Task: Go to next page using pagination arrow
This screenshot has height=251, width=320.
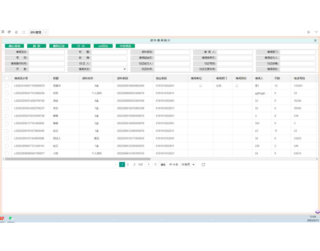Action: (x=134, y=165)
